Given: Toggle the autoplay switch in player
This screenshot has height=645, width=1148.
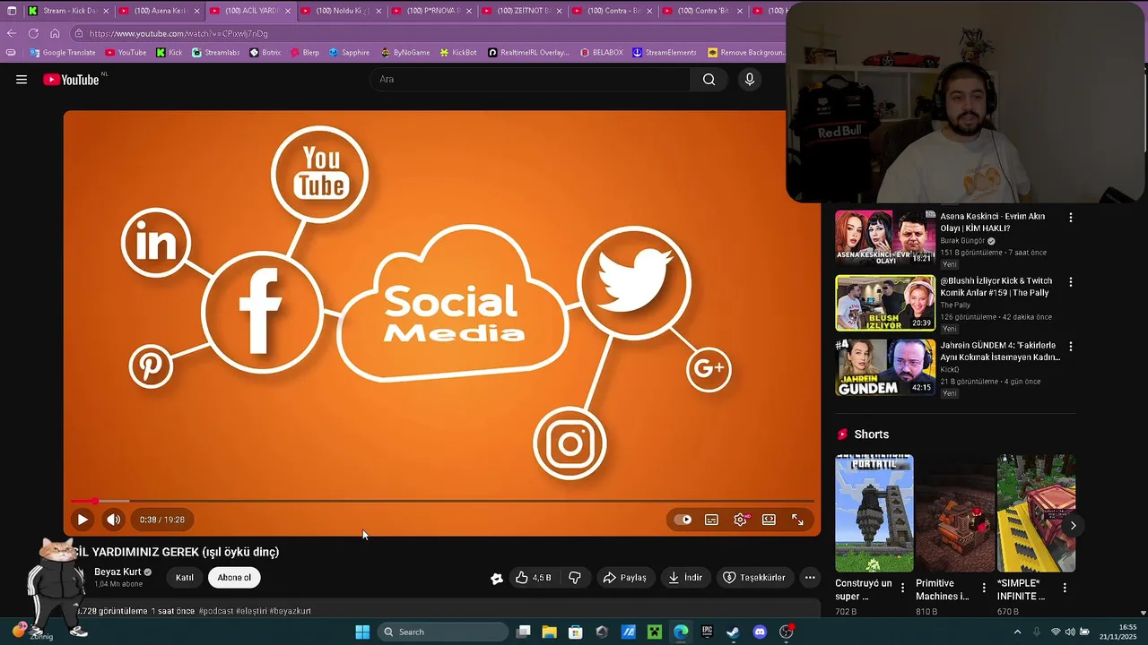Looking at the screenshot, I should (683, 520).
